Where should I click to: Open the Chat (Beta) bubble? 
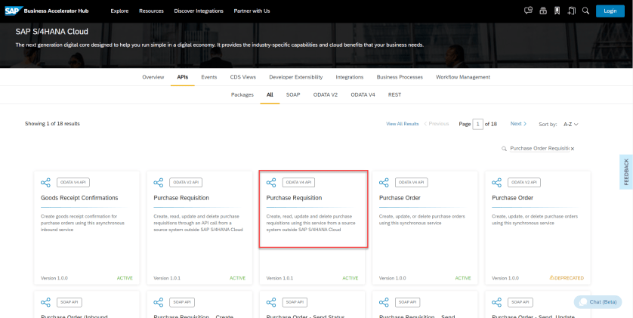point(598,302)
